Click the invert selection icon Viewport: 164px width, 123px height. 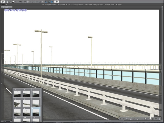point(40,2)
